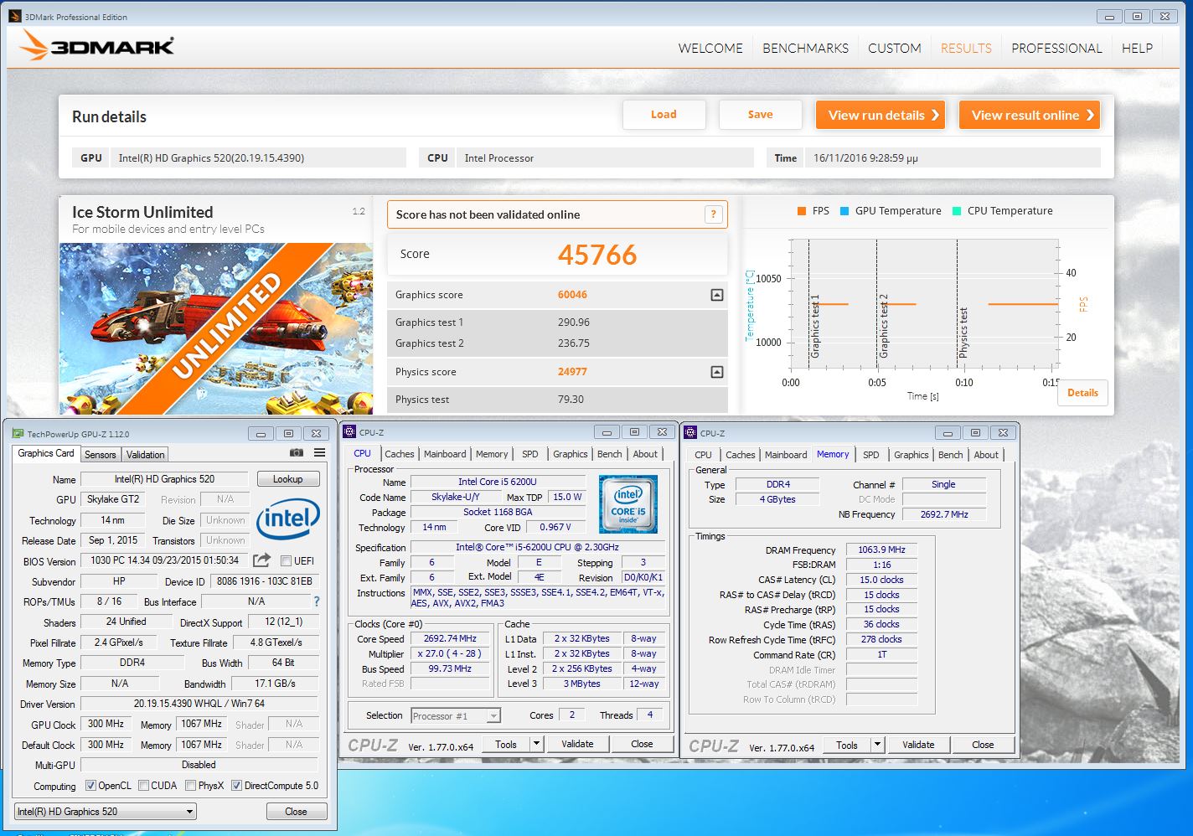Click the Physics test chart marker
This screenshot has height=836, width=1193.
963,333
